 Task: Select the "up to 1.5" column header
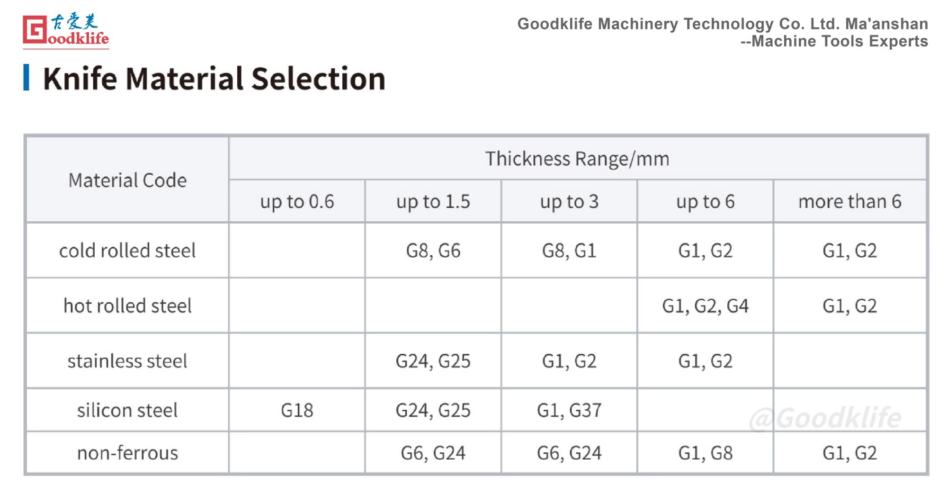[433, 202]
